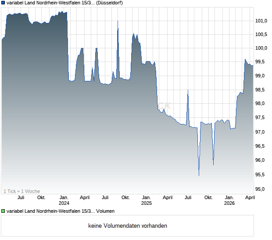
Task: Click the tall price spike reaching 101,0 in 2024
Action: coord(118,22)
